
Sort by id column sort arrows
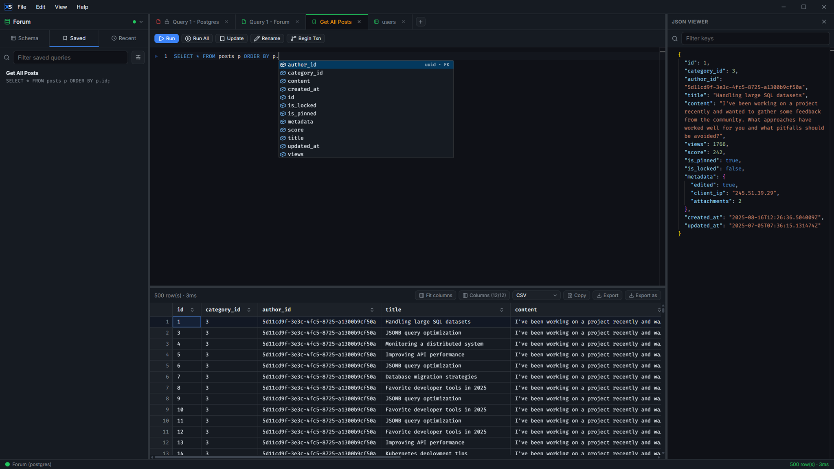coord(192,310)
